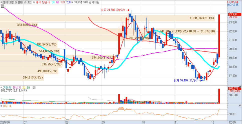The height and width of the screenshot is (124, 242).
Task: Click the 500,000 volume axis label
Action: [233, 95]
